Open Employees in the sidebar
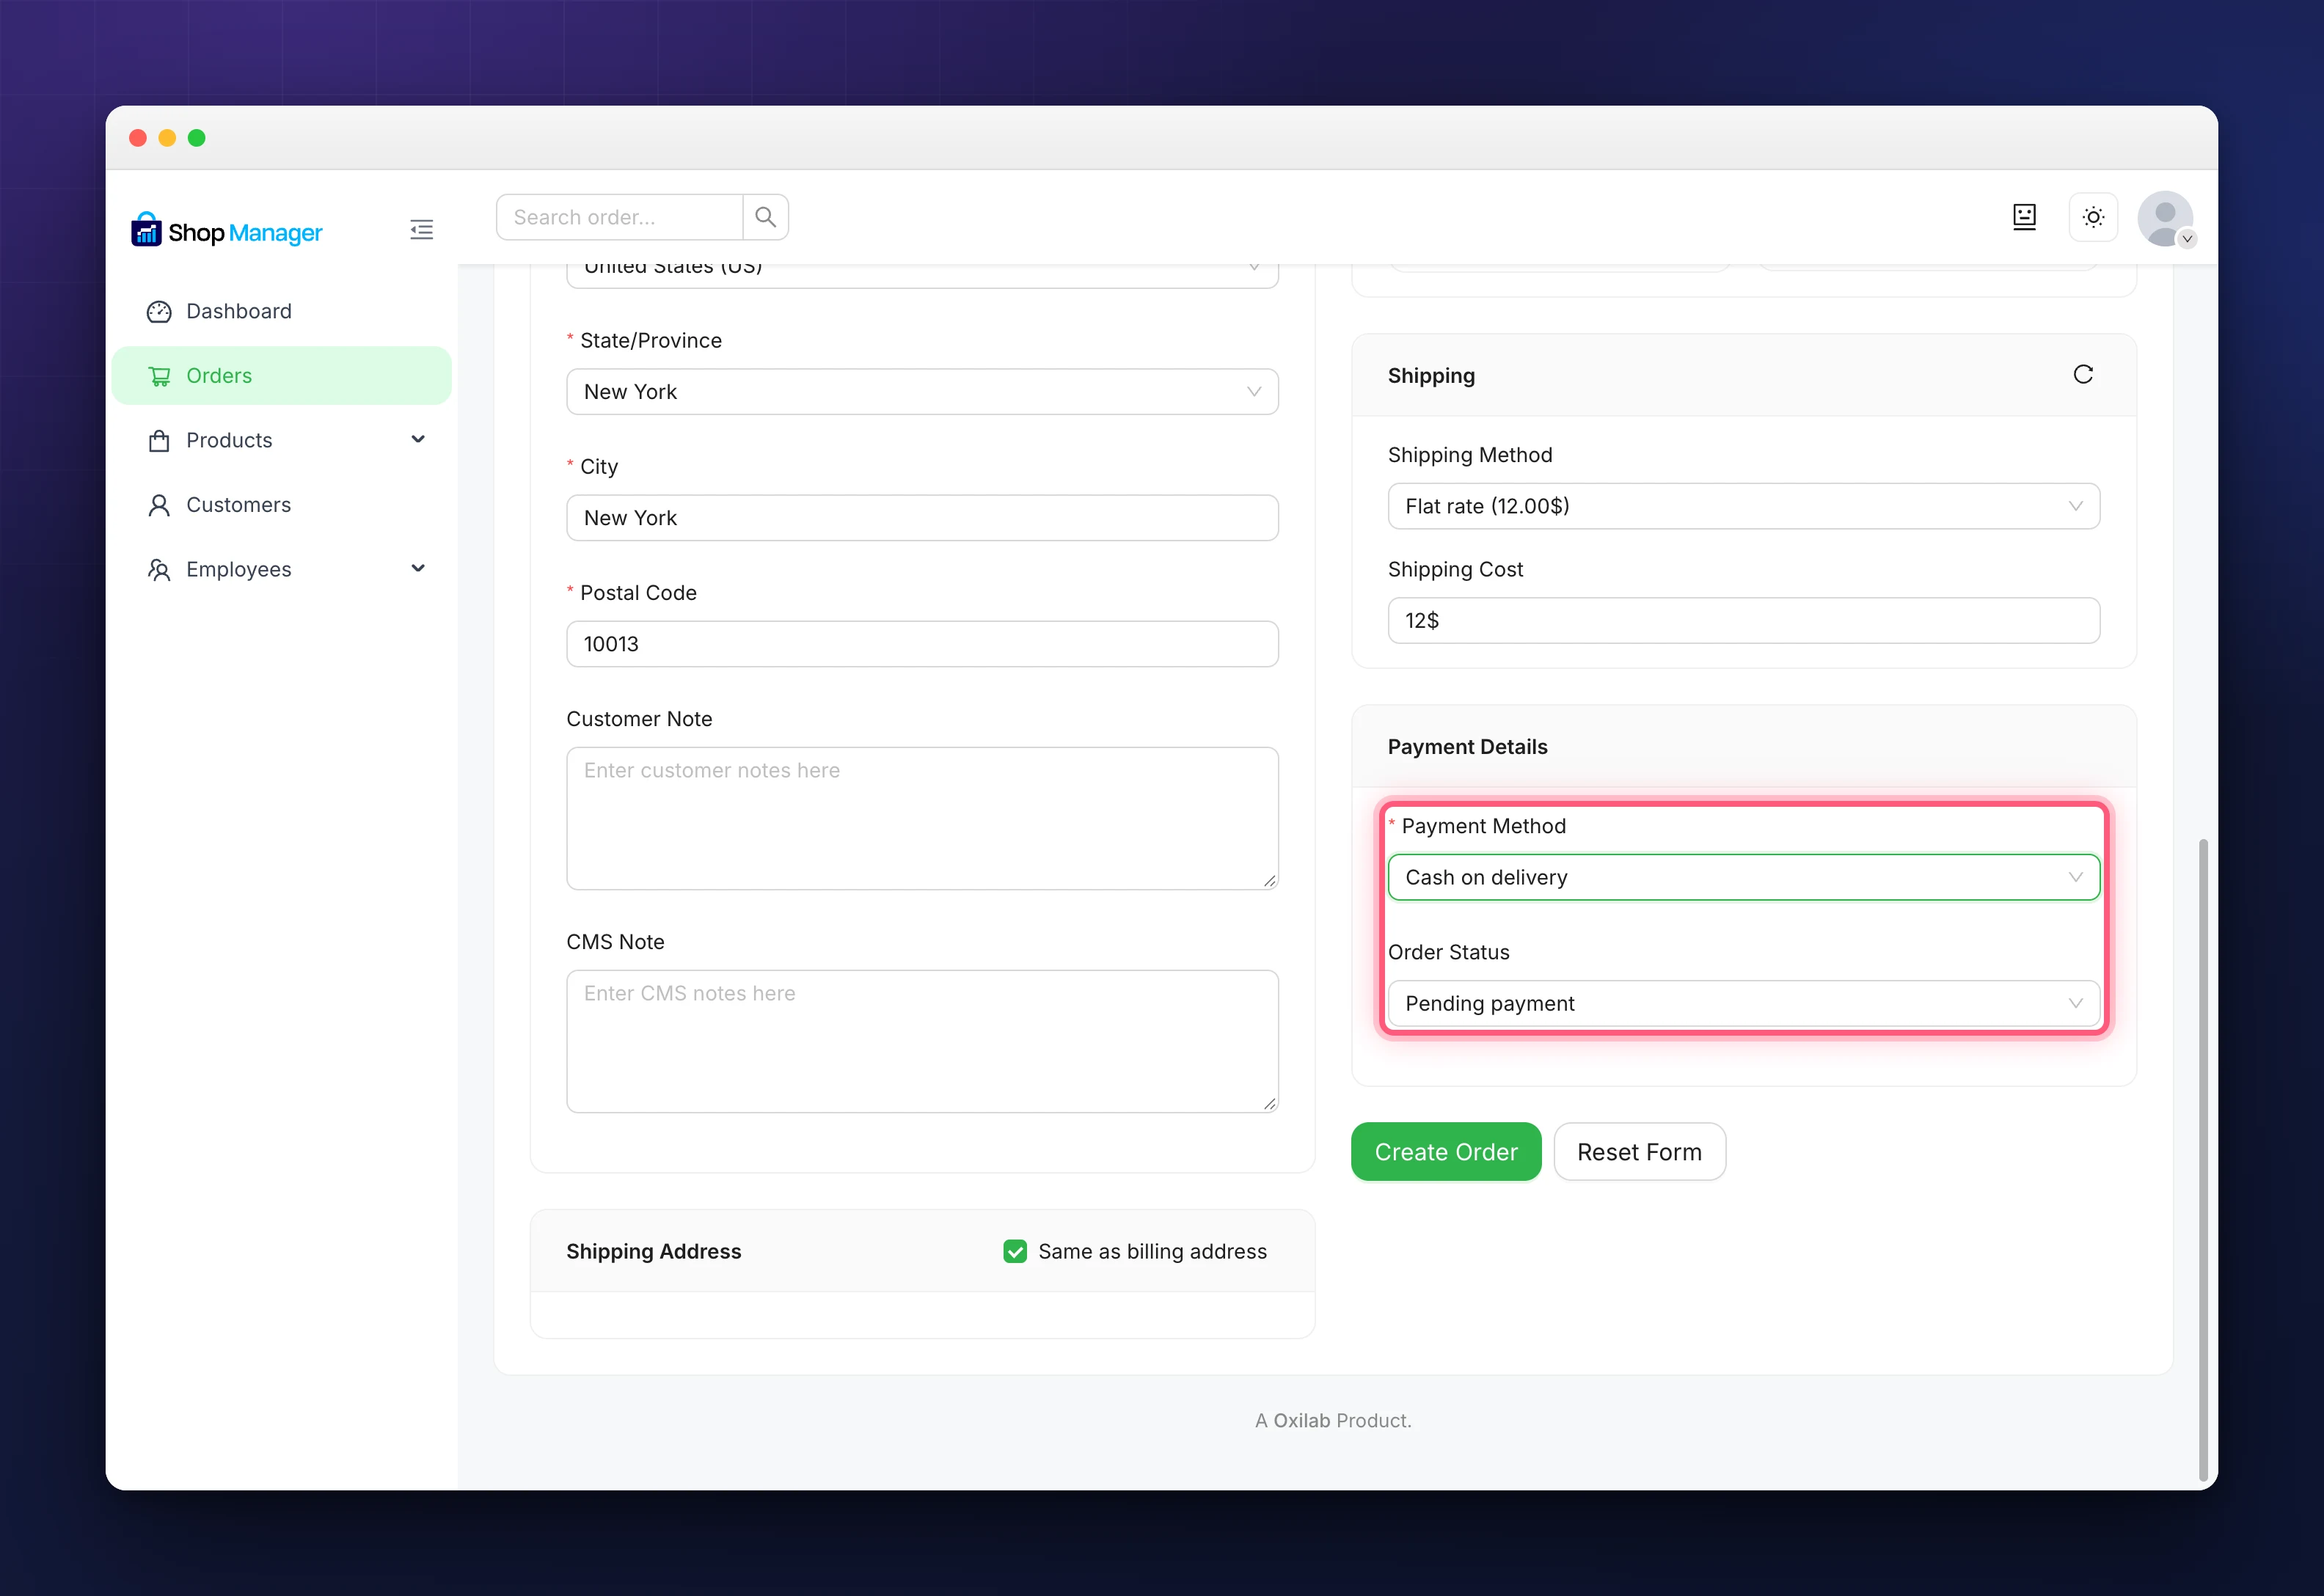The height and width of the screenshot is (1596, 2324). coord(281,569)
